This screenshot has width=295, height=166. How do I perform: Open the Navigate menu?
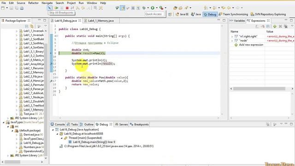tap(47, 3)
